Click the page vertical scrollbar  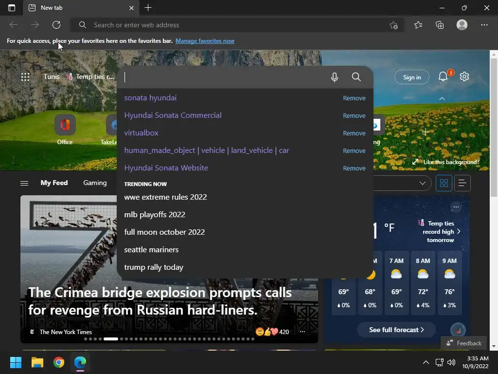(494, 127)
